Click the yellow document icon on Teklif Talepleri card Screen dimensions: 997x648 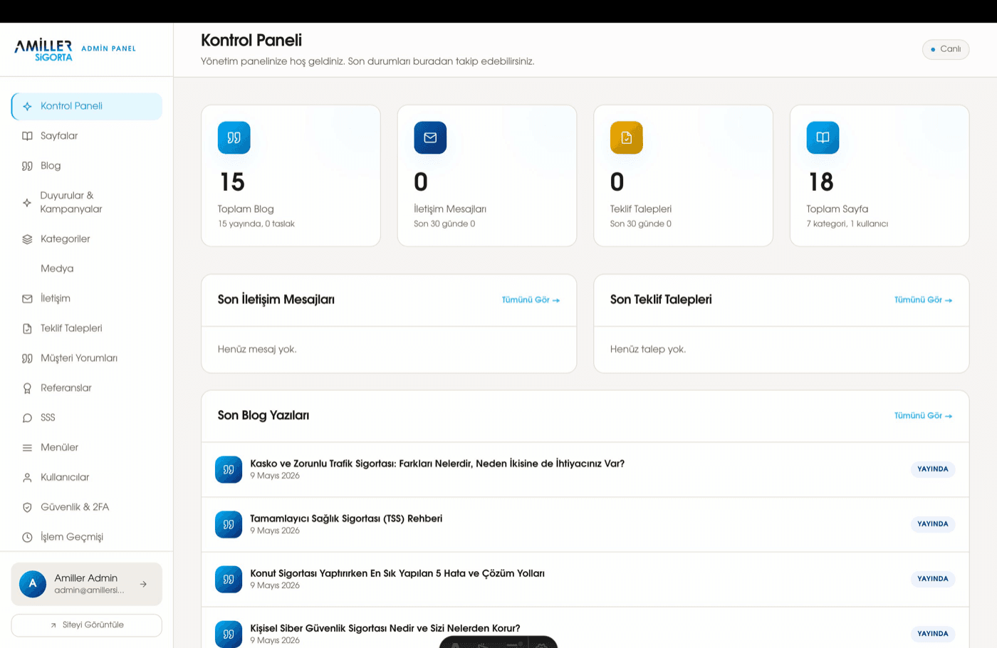627,137
